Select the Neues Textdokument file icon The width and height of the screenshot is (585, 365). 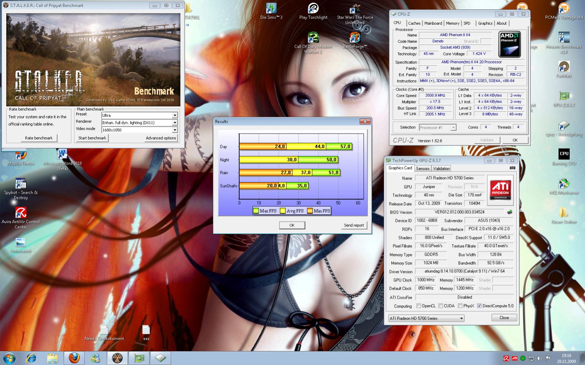tap(104, 332)
